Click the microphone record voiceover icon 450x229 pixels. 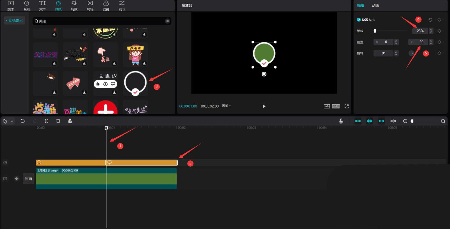point(341,121)
